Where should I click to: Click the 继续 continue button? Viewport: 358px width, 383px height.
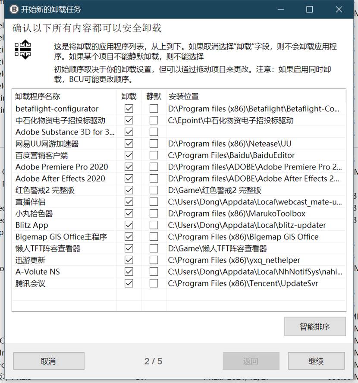pyautogui.click(x=316, y=361)
